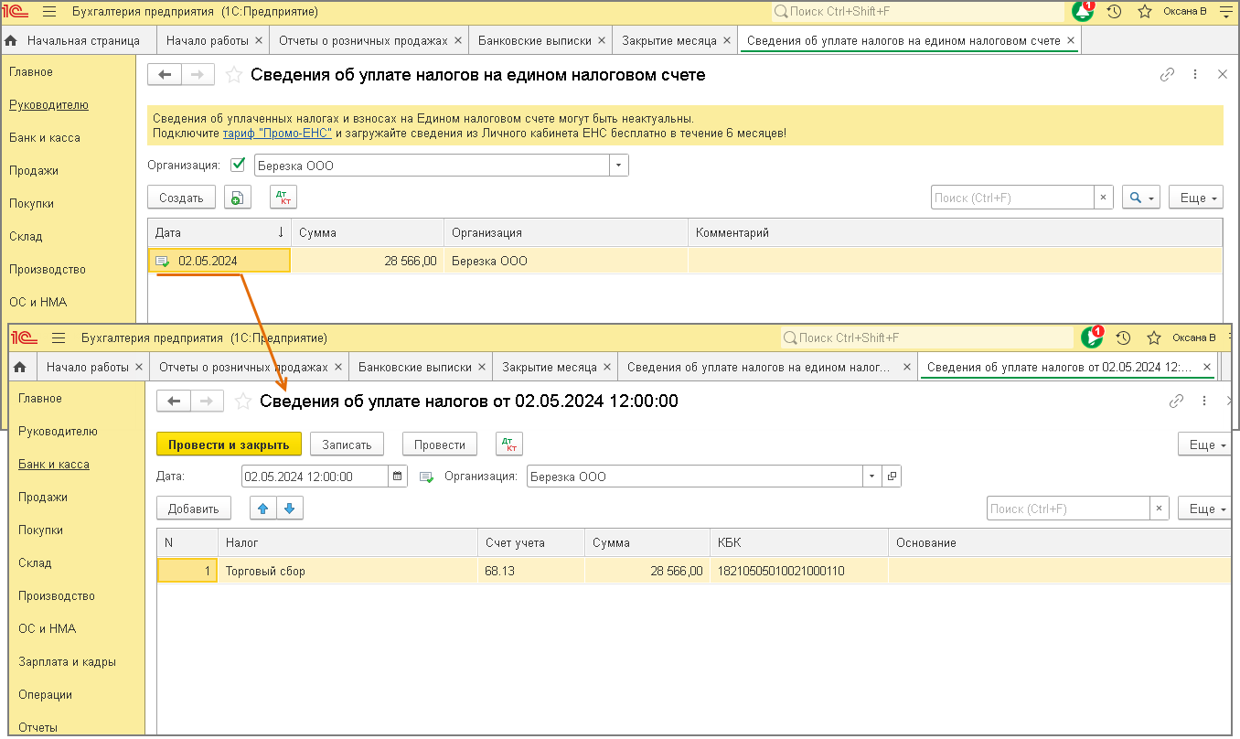The height and width of the screenshot is (739, 1240).
Task: Follow the тариф "Промо-ЕНС" link
Action: (277, 134)
